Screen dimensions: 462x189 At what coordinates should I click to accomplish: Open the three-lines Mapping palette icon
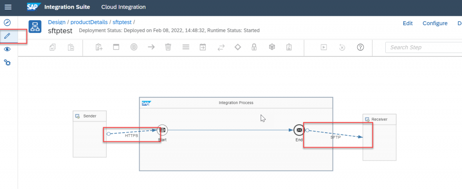coord(185,47)
